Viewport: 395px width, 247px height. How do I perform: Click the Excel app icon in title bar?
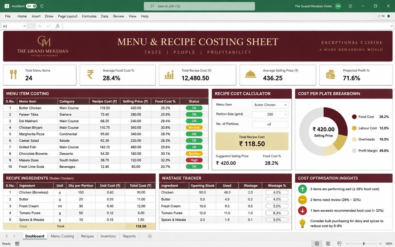pos(7,6)
